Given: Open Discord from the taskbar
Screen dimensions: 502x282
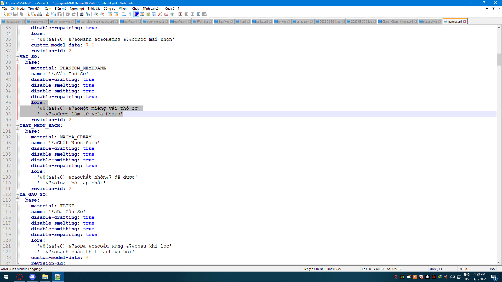Looking at the screenshot, I should coord(32,277).
